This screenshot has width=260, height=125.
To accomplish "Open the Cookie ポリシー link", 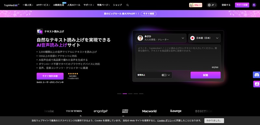I will tap(166, 120).
